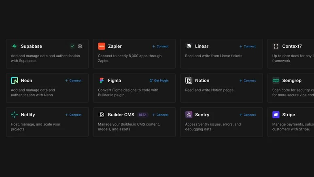Click 'Access Sentry issues, errors' description
Viewport: 314px width, 177px height.
213,127
